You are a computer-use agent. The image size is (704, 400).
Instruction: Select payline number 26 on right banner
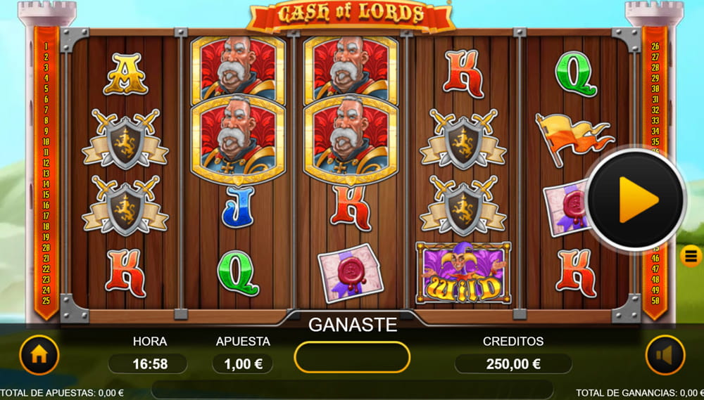point(655,46)
